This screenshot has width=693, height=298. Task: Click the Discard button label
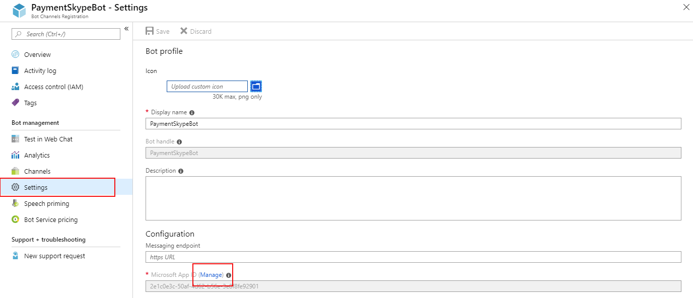tap(201, 31)
